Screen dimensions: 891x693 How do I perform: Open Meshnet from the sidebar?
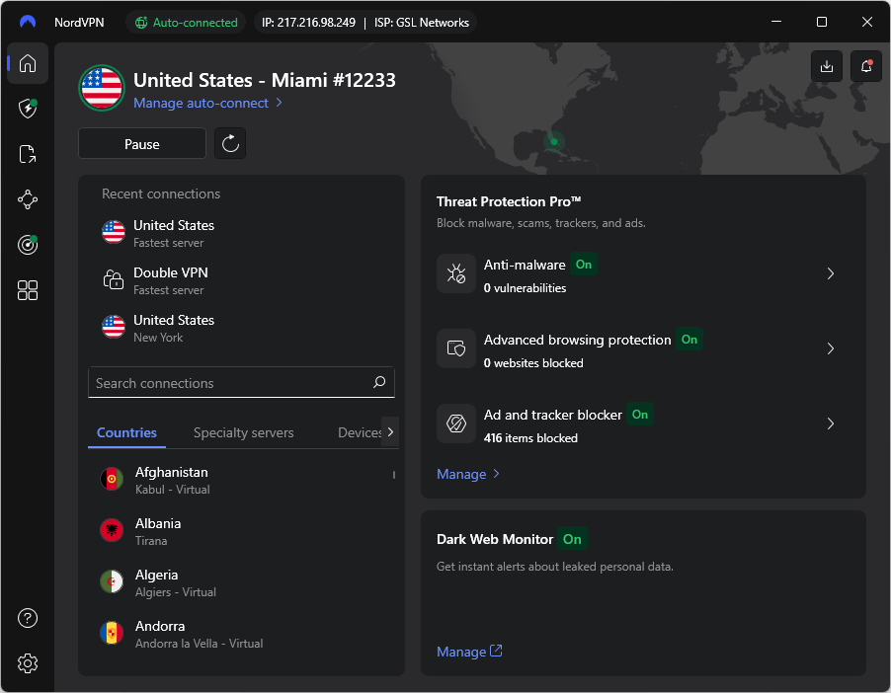click(28, 198)
